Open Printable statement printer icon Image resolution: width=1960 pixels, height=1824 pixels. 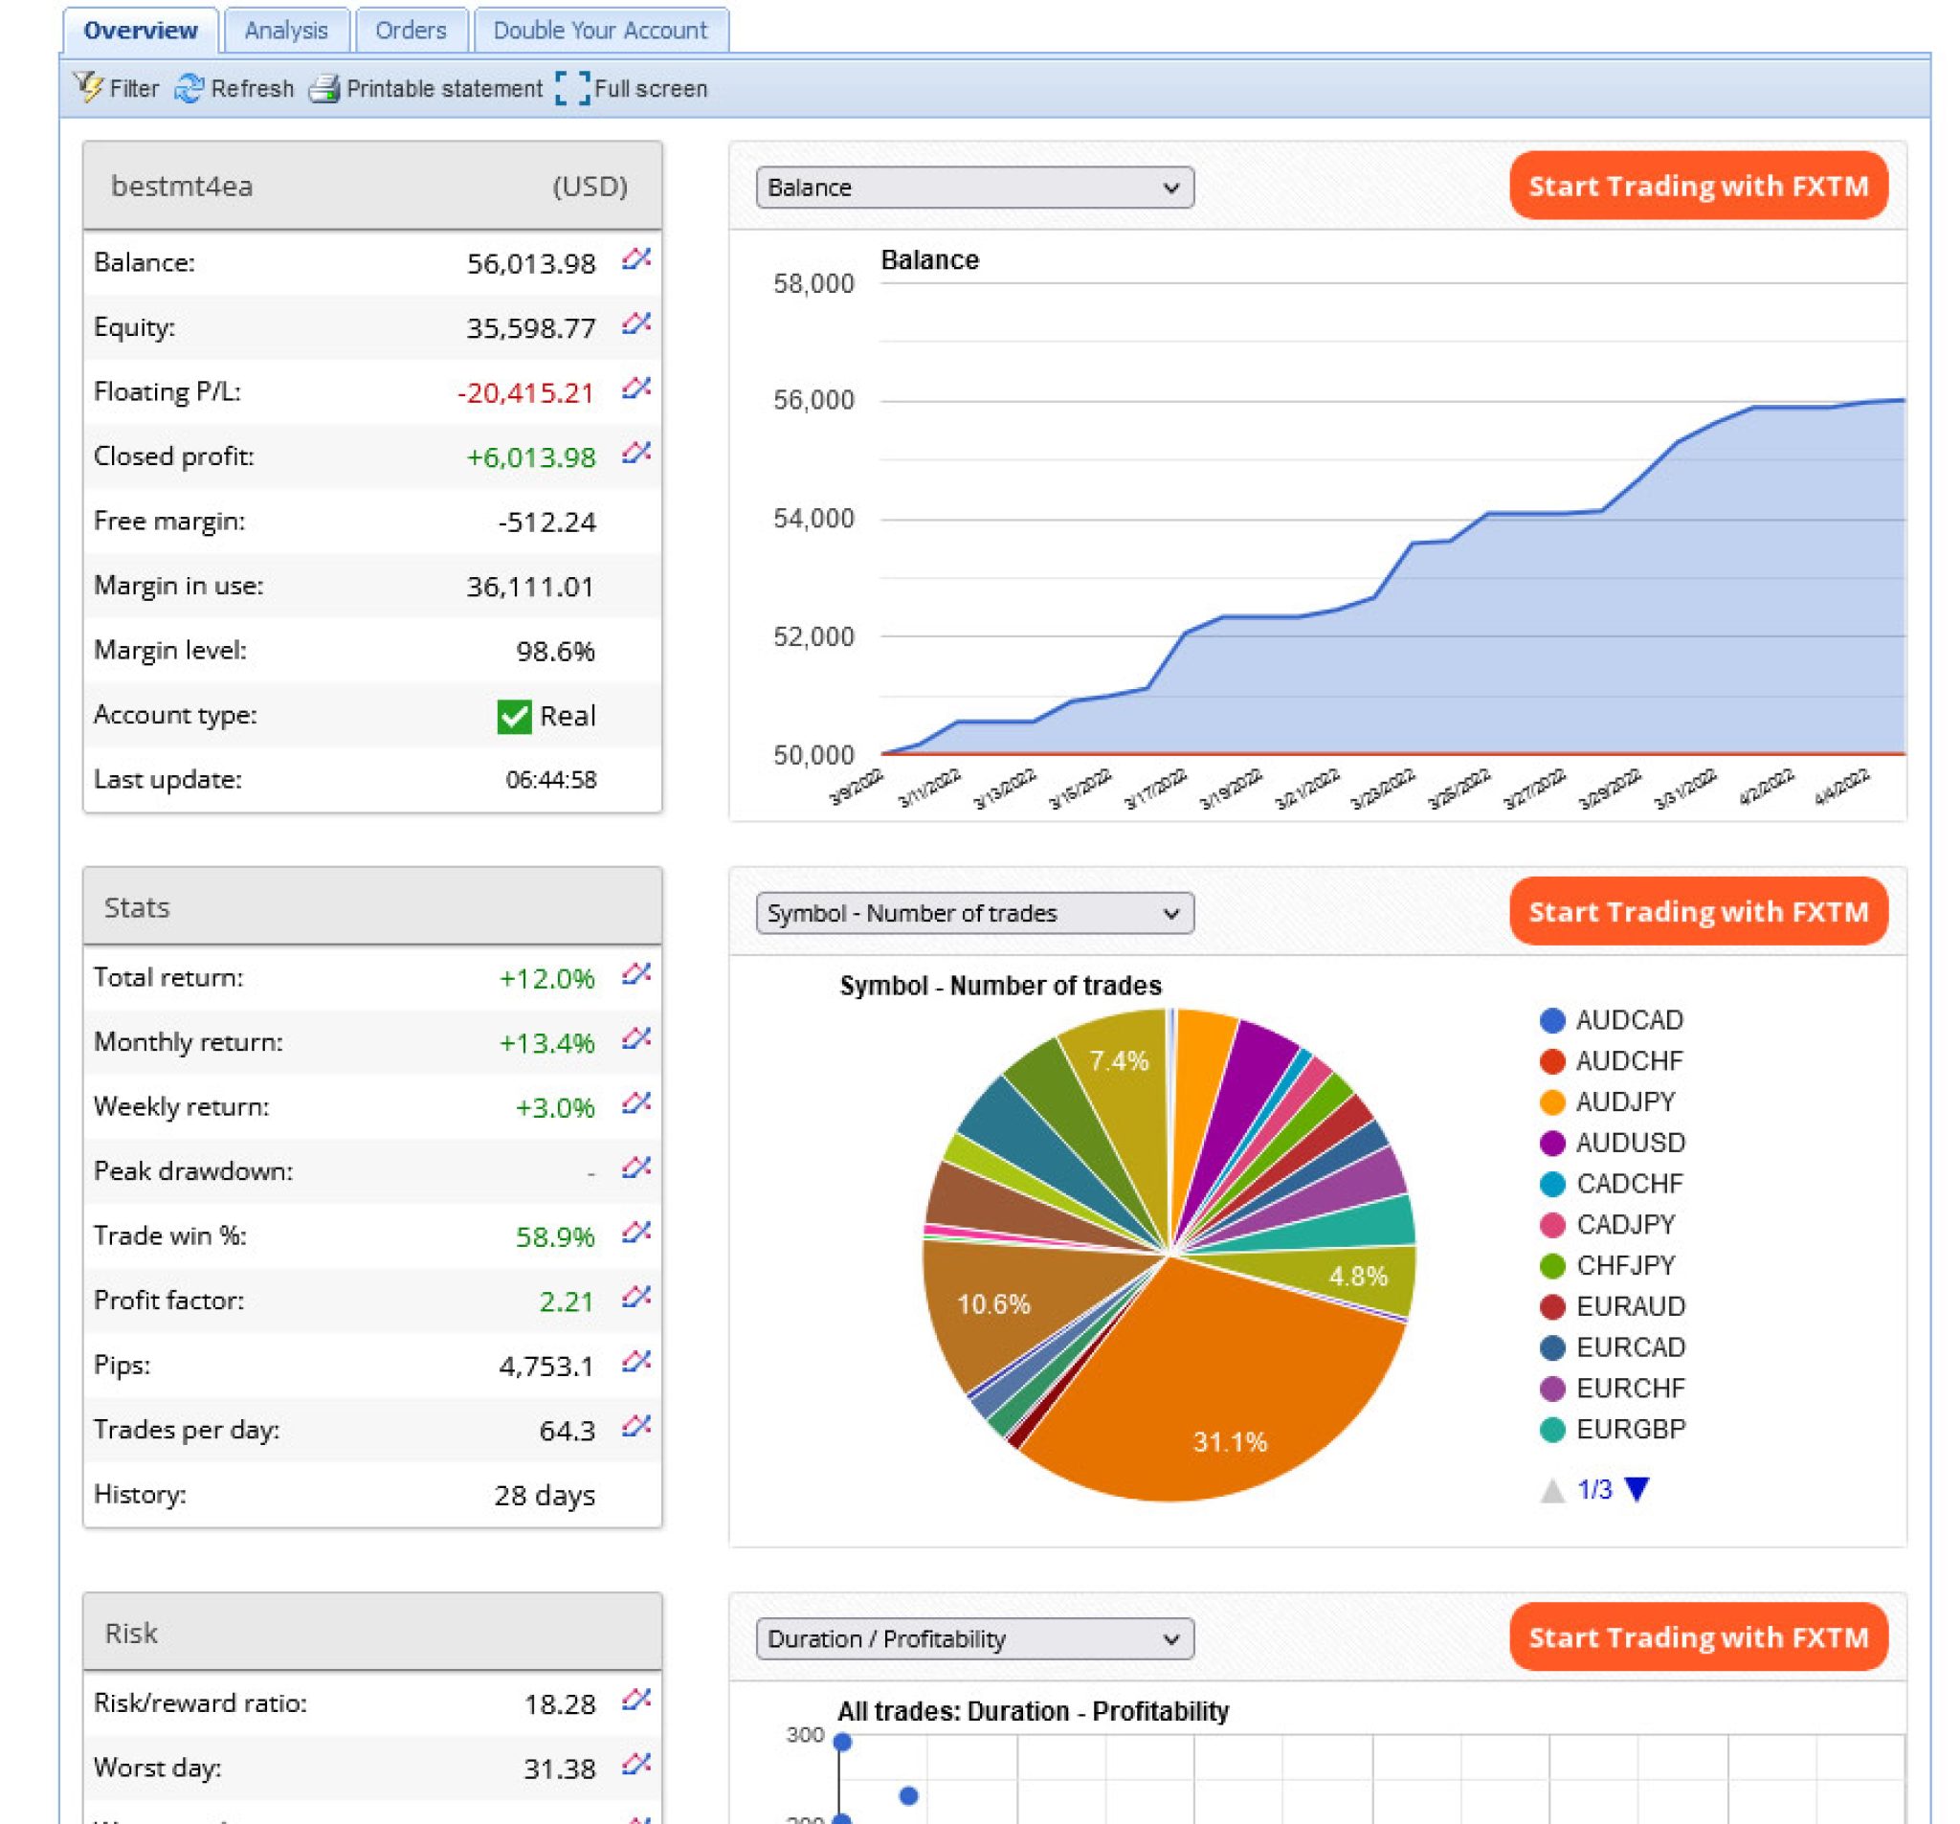pyautogui.click(x=323, y=89)
